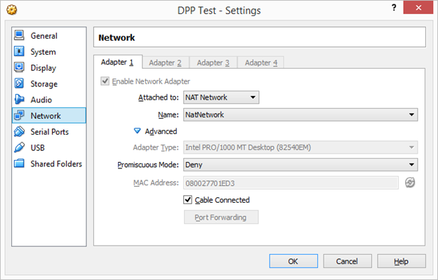Select Serial Ports label in list
The height and width of the screenshot is (280, 438).
(x=49, y=132)
